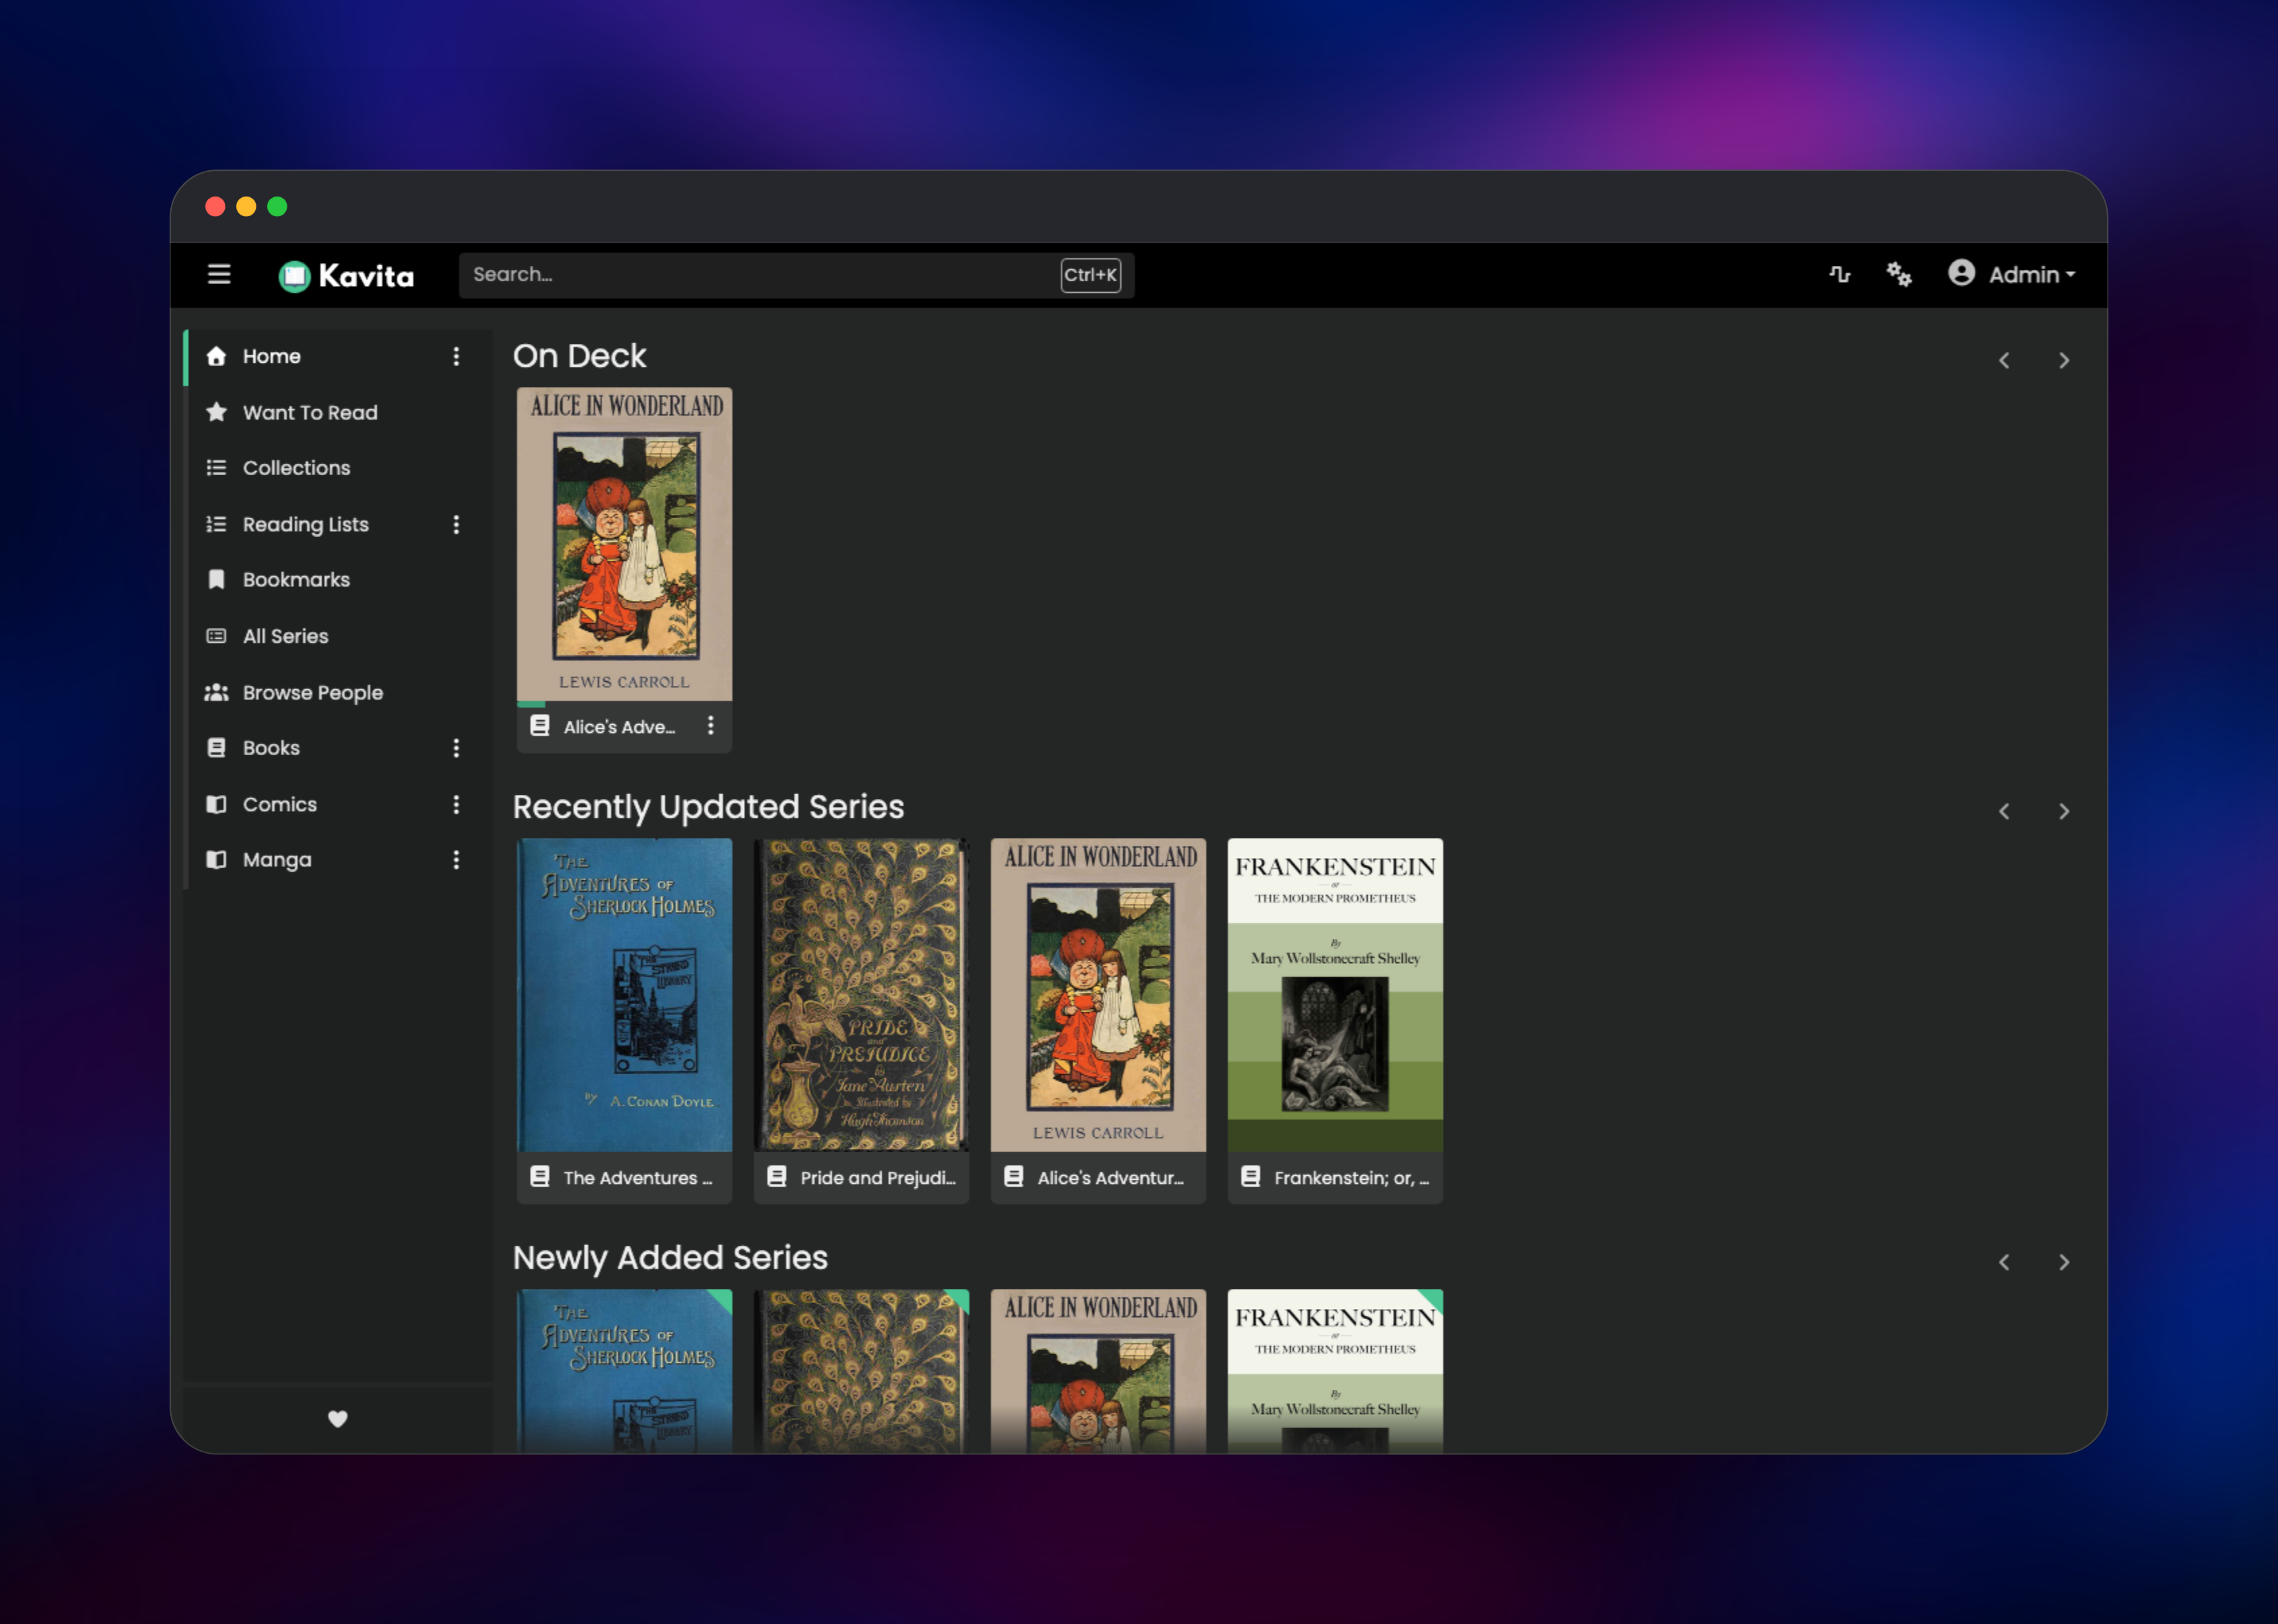Open Alice in Wonderland cover in Recently Updated
This screenshot has height=1624, width=2278.
click(x=1098, y=995)
